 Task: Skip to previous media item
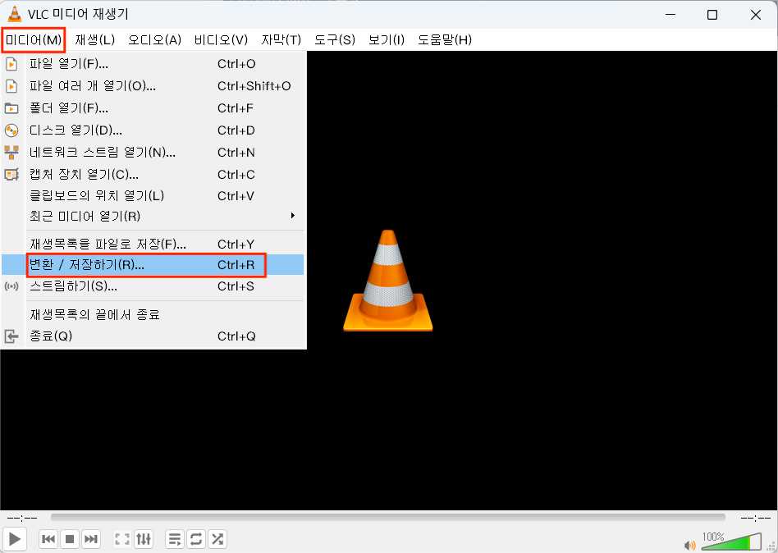tap(48, 539)
